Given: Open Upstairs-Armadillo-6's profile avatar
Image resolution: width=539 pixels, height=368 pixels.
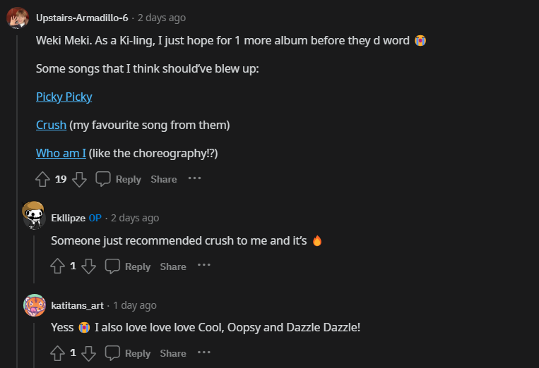Looking at the screenshot, I should (x=18, y=18).
